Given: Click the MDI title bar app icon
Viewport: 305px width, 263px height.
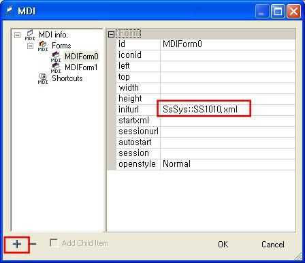Looking at the screenshot, I should click(x=10, y=11).
